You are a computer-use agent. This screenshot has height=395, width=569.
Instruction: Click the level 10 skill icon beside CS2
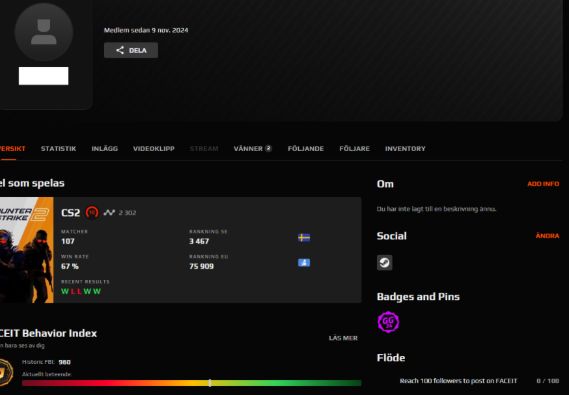coord(92,213)
